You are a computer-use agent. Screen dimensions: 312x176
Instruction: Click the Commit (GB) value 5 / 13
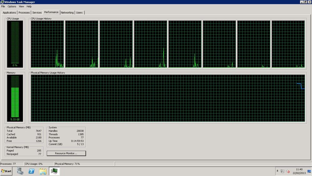[80, 144]
